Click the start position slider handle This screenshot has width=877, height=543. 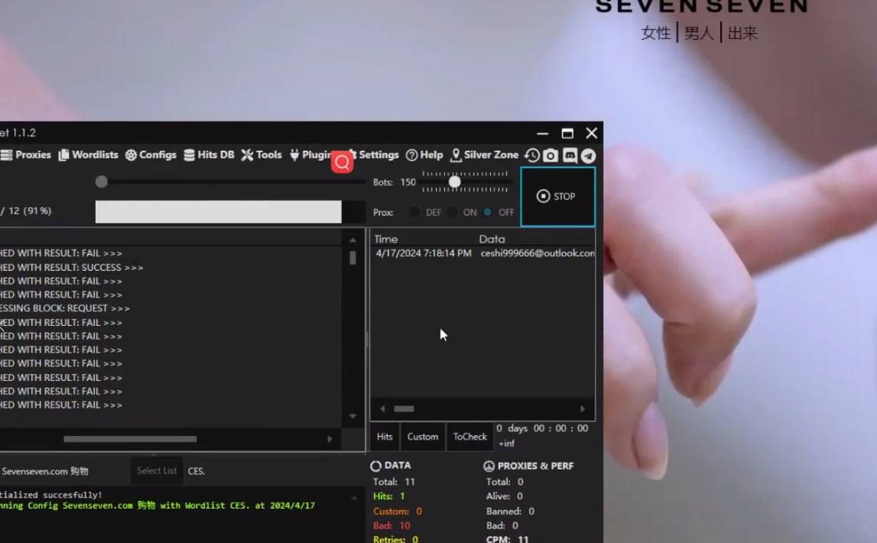pyautogui.click(x=101, y=182)
